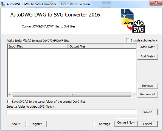
Task: Click the file list's left scroll arrow
Action: coord(10,94)
